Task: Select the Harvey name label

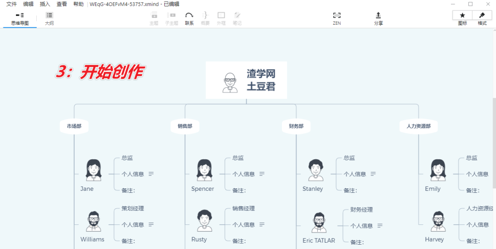Action: coord(434,239)
